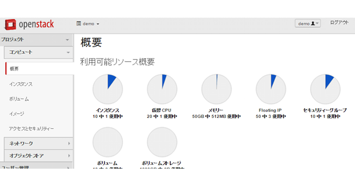Select ボリューム in the sidebar menu
The image size is (355, 186).
click(19, 99)
